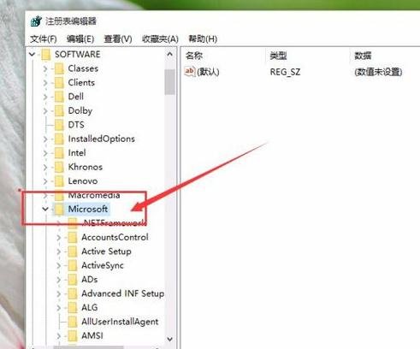The image size is (420, 349).
Task: Click the Registry Editor app icon in title bar
Action: pos(36,21)
